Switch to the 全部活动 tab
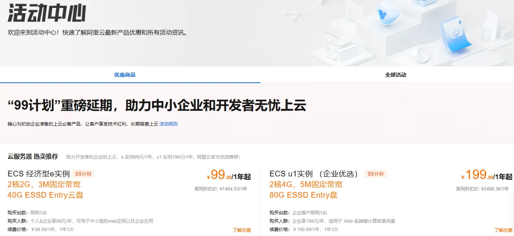Screen dimensions: 514x236 pos(395,75)
